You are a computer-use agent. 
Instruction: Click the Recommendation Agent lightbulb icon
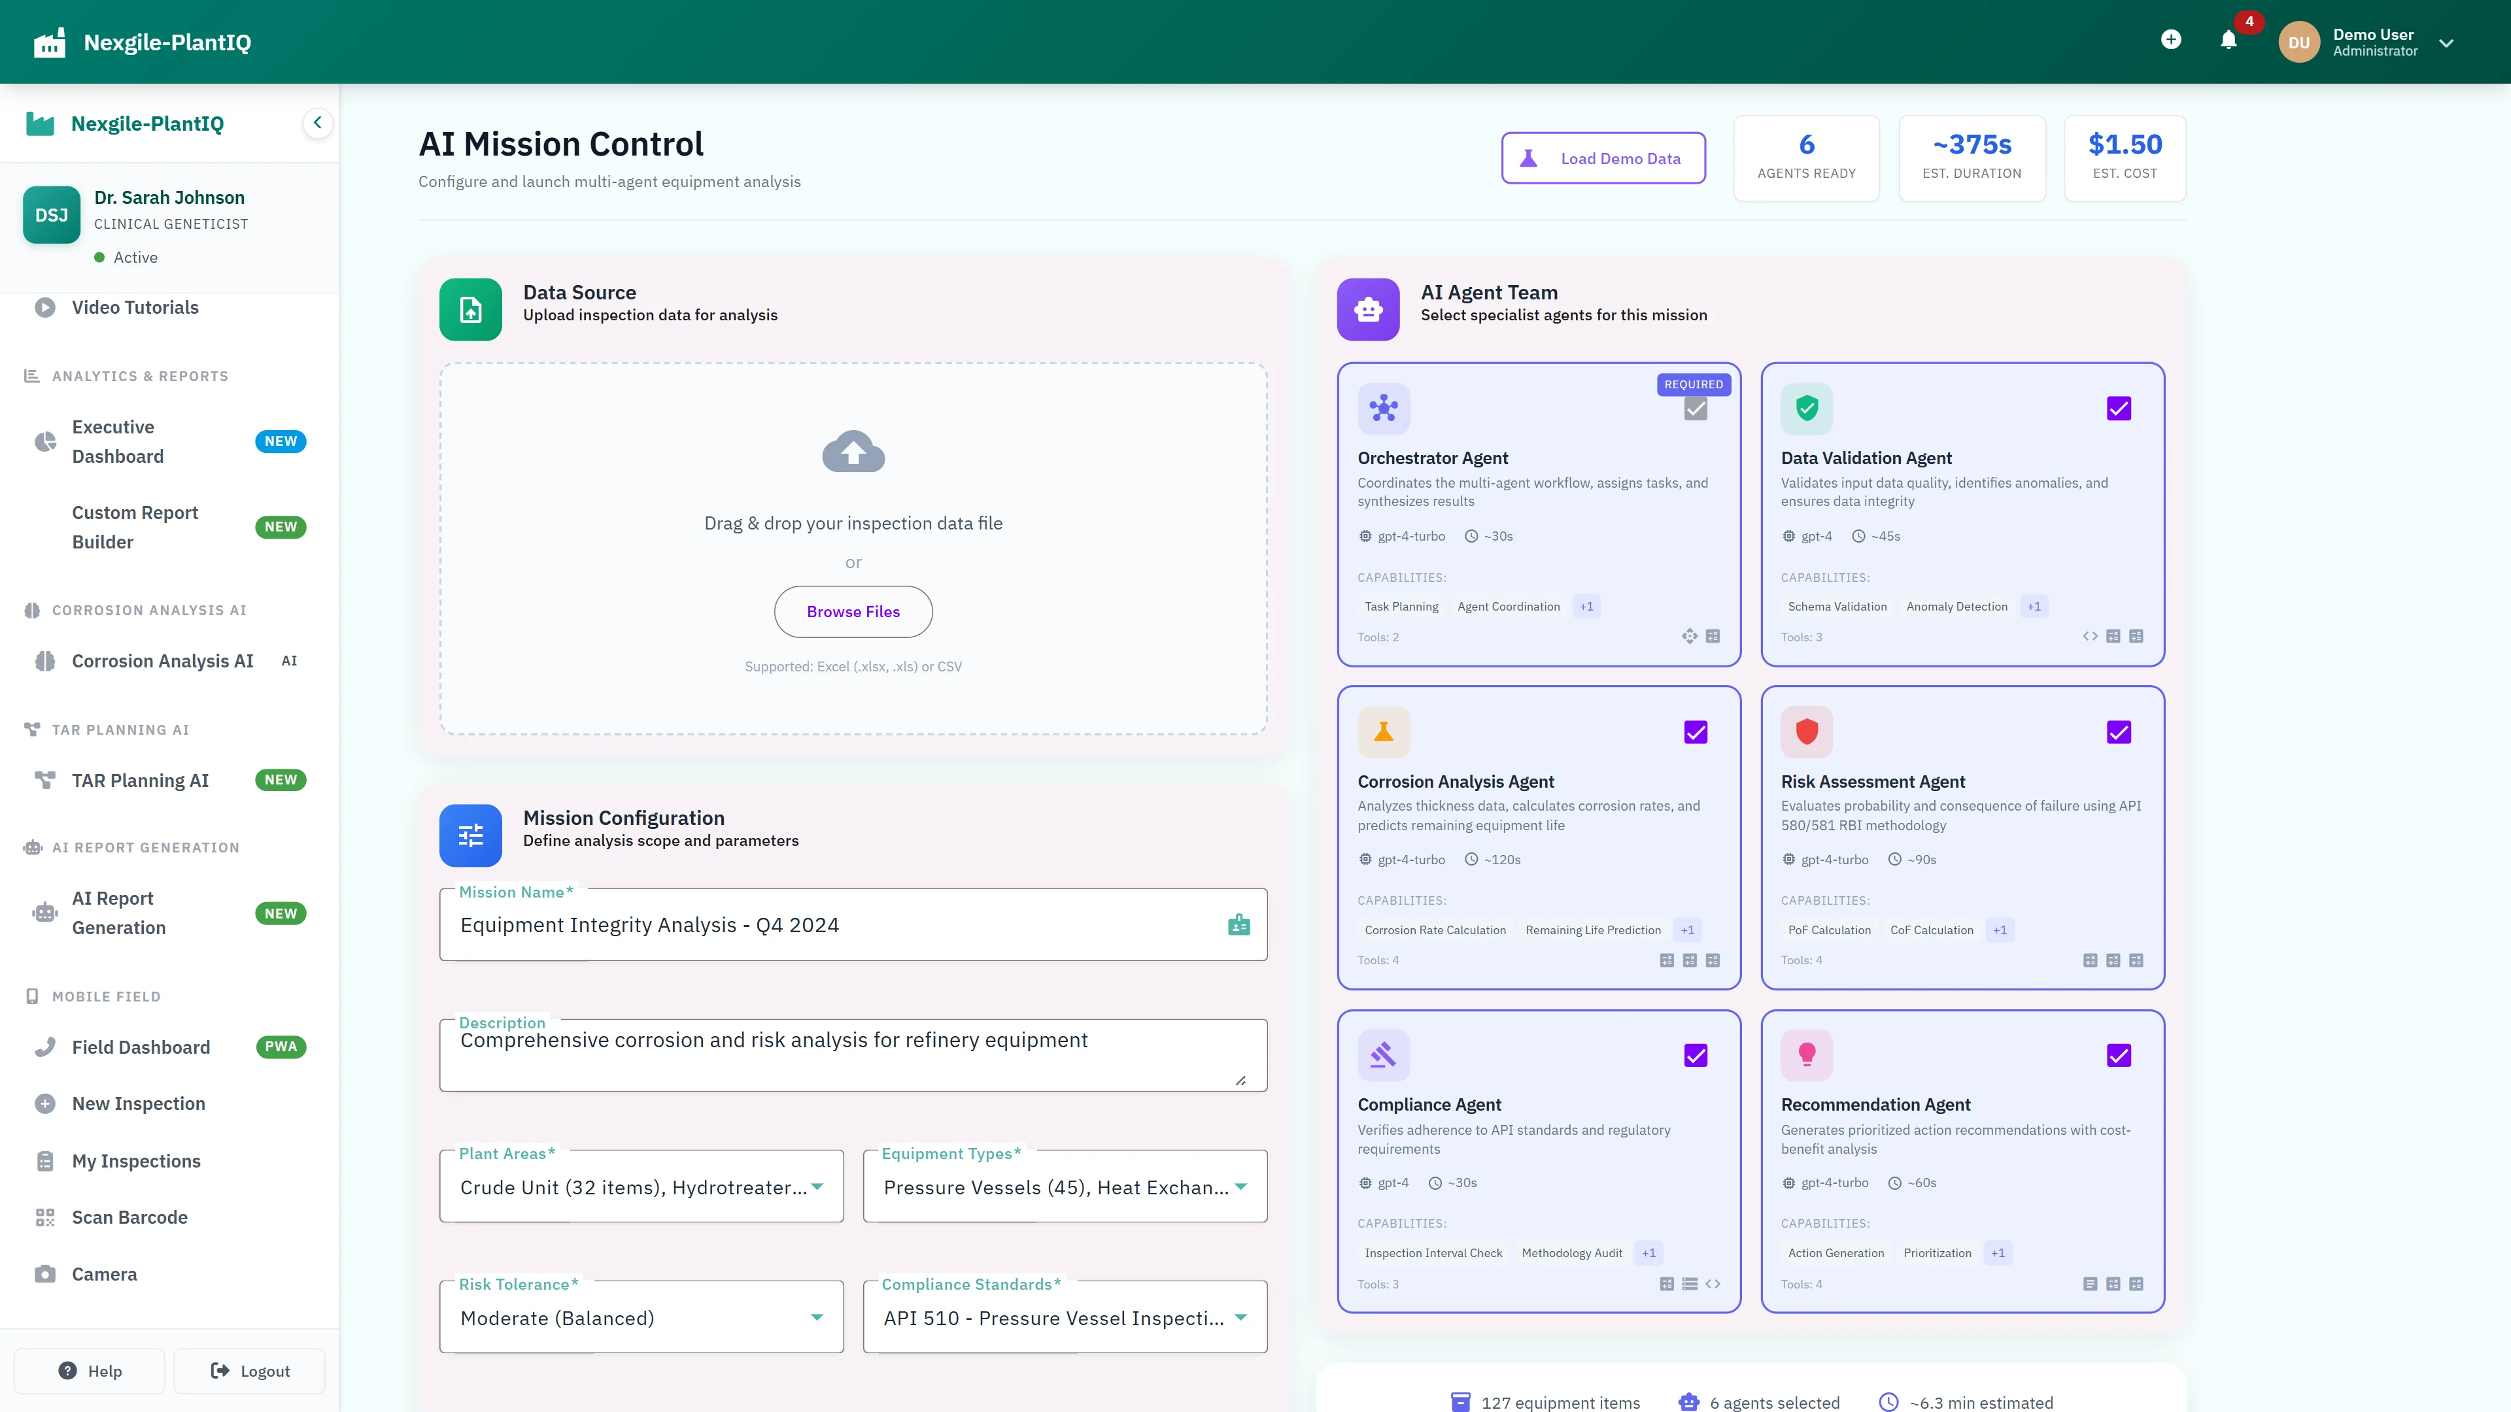pyautogui.click(x=1806, y=1054)
